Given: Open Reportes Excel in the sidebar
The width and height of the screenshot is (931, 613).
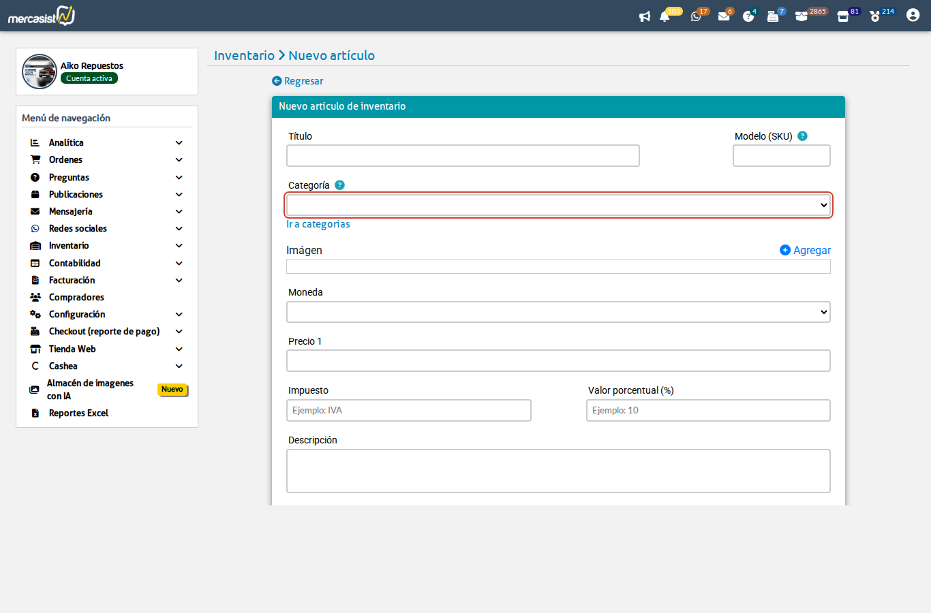Looking at the screenshot, I should pos(78,413).
